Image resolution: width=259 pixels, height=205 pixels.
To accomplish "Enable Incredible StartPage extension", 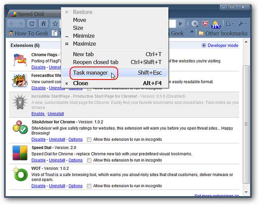I will click(x=38, y=114).
